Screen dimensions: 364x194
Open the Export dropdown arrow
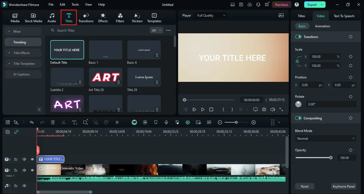click(x=322, y=5)
